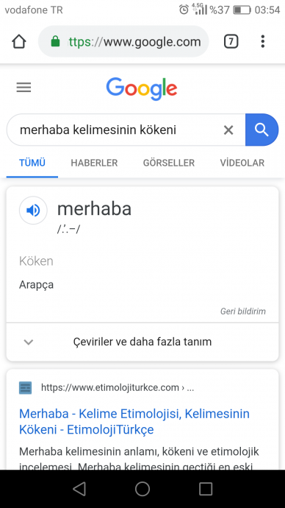The image size is (285, 508).
Task: Tap the Android recent apps square button
Action: coord(206,489)
